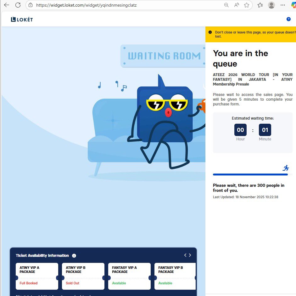Go back using the browser back arrow
Image resolution: width=296 pixels, height=296 pixels.
[7, 5]
